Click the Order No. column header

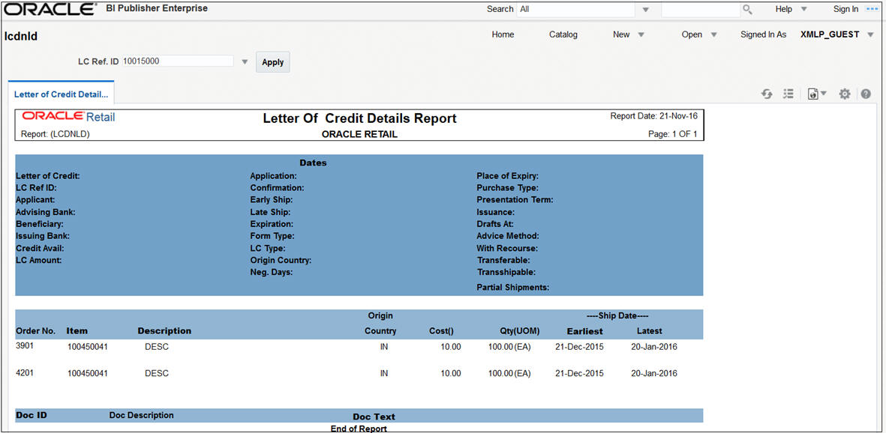pyautogui.click(x=35, y=331)
